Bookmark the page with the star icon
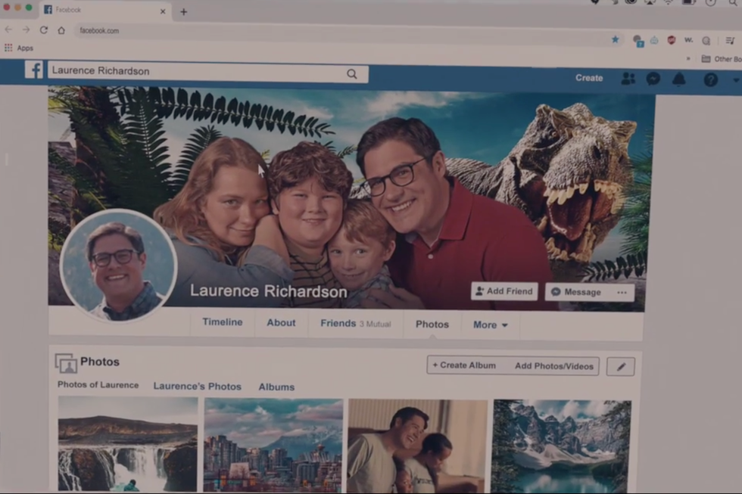 click(615, 39)
